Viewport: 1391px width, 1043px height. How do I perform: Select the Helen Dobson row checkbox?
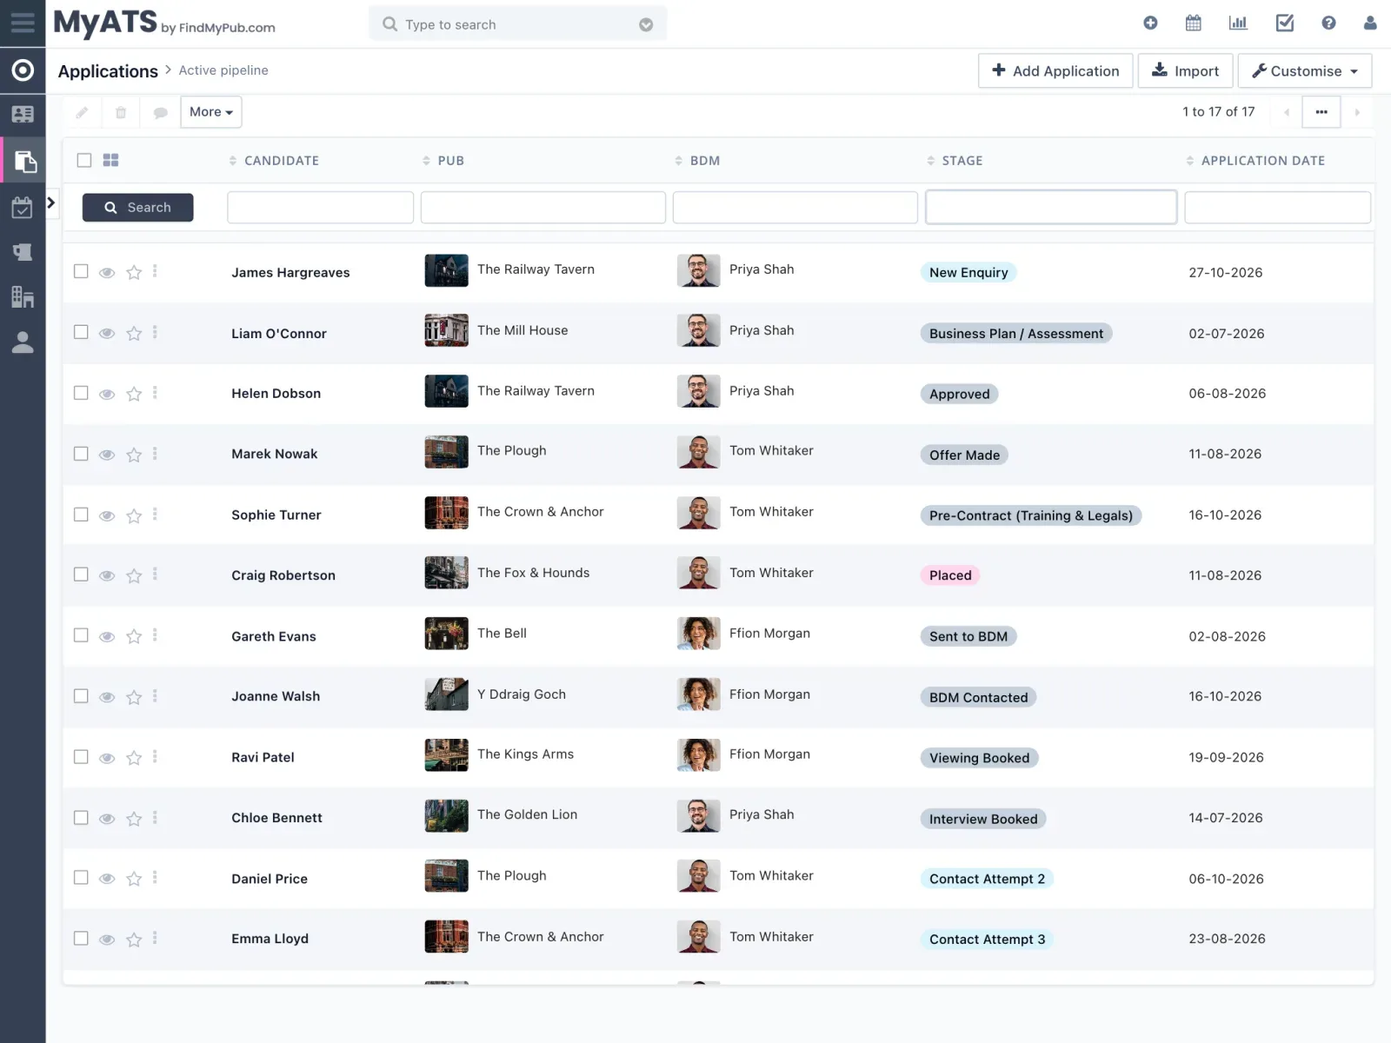pyautogui.click(x=81, y=393)
